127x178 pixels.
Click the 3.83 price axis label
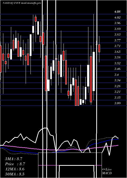(117, 35)
